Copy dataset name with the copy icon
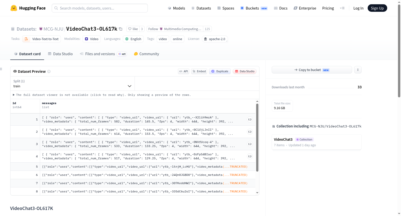Image resolution: width=401 pixels, height=216 pixels. tap(121, 29)
